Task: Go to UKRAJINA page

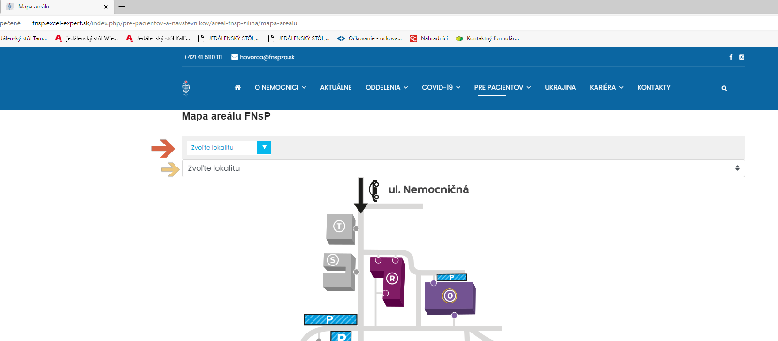Action: (560, 87)
